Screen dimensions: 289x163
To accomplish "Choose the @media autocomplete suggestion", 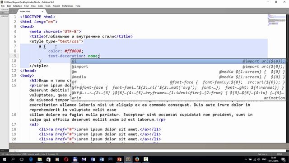I will (178, 77).
